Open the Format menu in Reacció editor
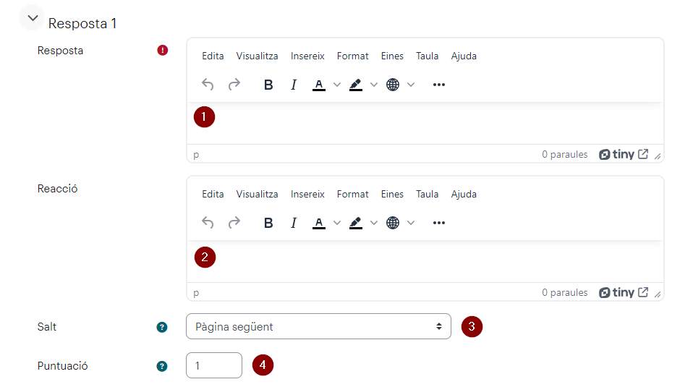The height and width of the screenshot is (387, 693). pos(353,195)
